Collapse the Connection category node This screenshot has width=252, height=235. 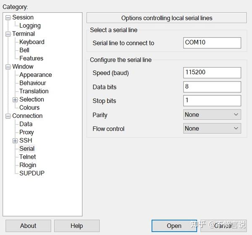click(x=8, y=116)
